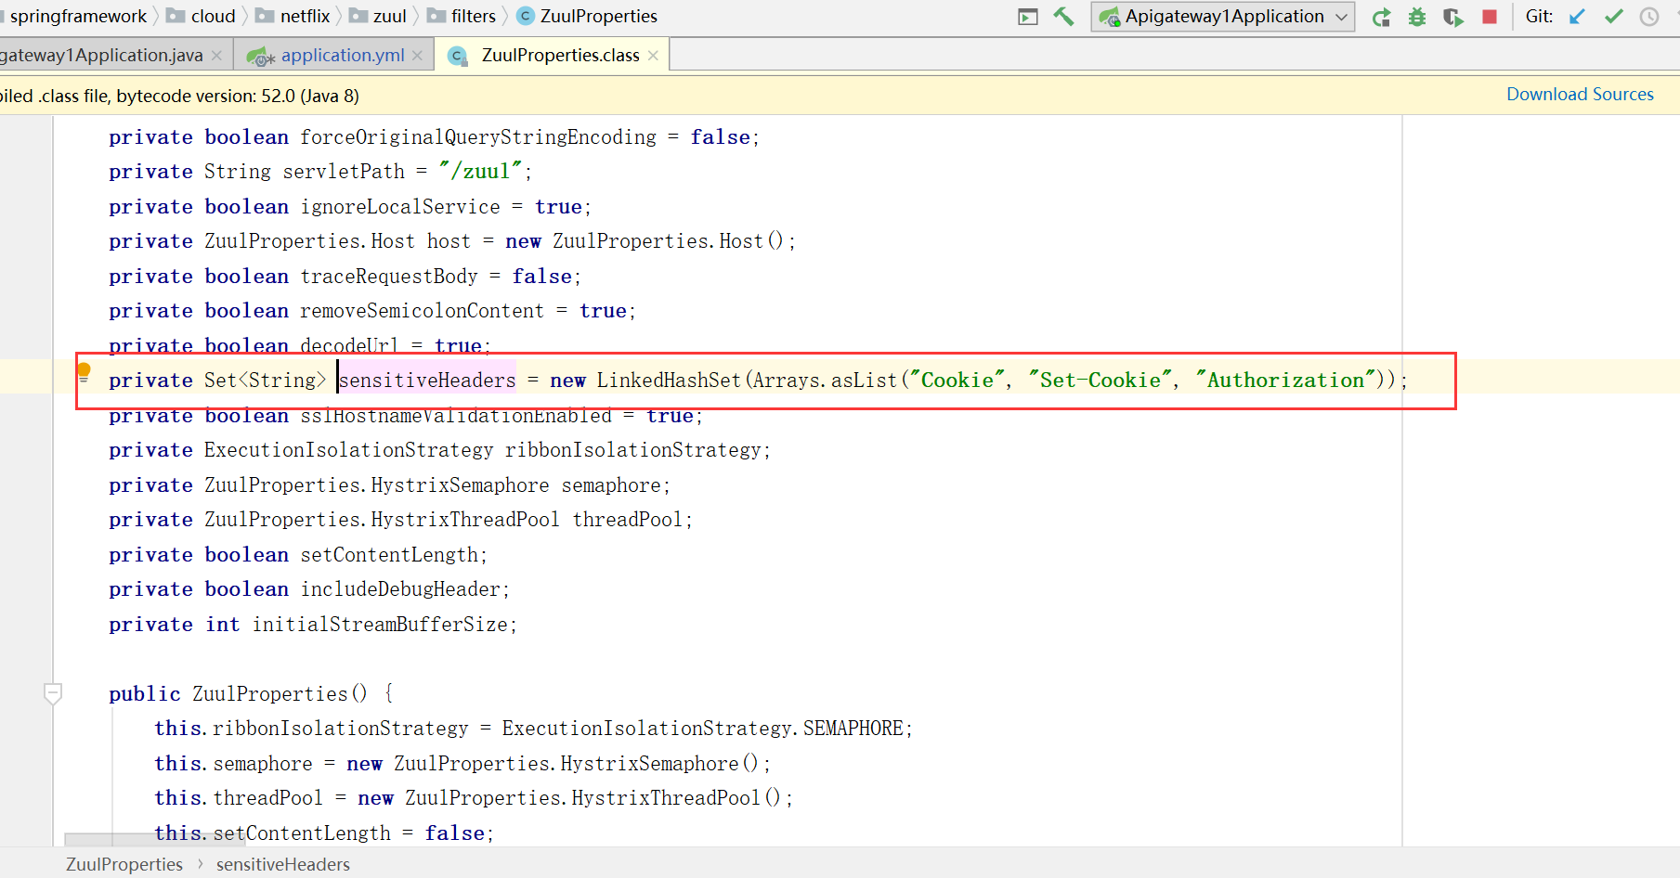
Task: Click the file icon of the ZuulProperties.class tab
Action: point(457,56)
